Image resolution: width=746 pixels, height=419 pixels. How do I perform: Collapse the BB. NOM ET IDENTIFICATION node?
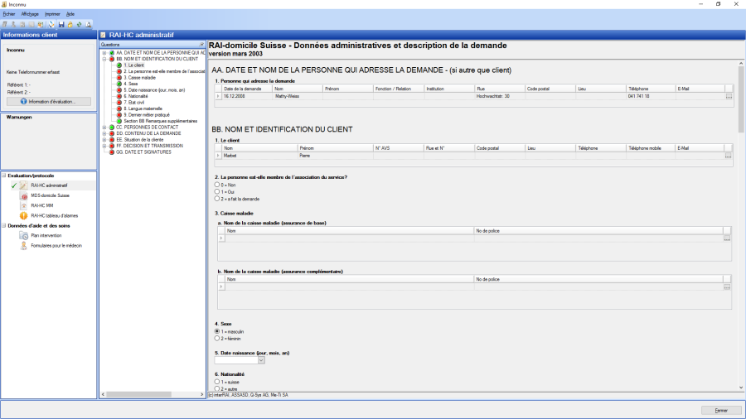(104, 60)
